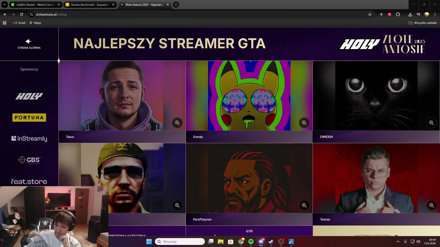Viewport: 440px width, 247px height.
Task: Open the Photos app on the taskbar
Action: pos(291,242)
